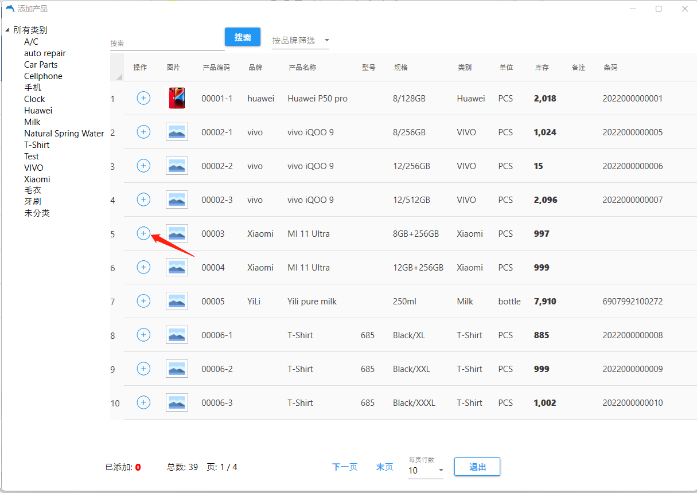The image size is (697, 493).
Task: Click the 规格 column header
Action: click(401, 68)
